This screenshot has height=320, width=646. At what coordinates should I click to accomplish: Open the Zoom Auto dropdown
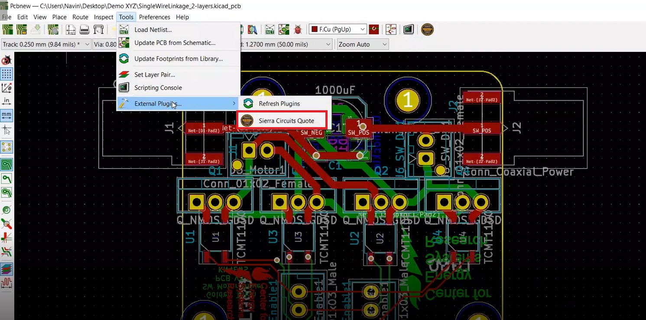(x=384, y=45)
